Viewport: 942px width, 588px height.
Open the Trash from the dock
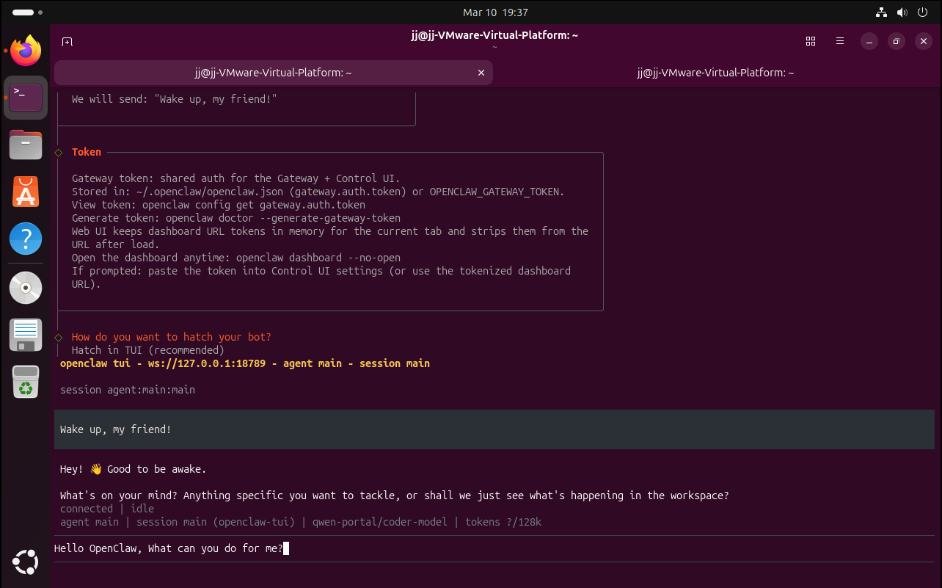tap(26, 382)
